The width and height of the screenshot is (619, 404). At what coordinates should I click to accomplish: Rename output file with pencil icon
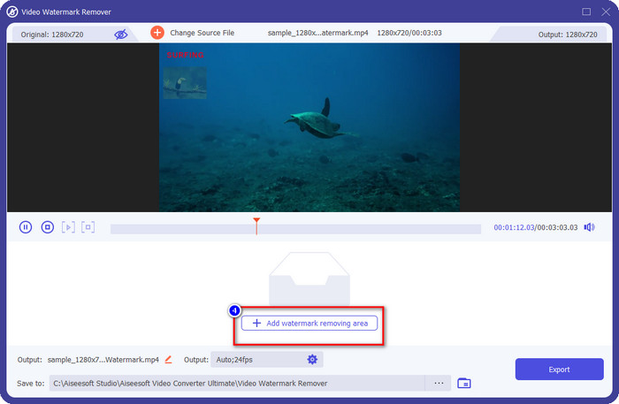pos(168,360)
